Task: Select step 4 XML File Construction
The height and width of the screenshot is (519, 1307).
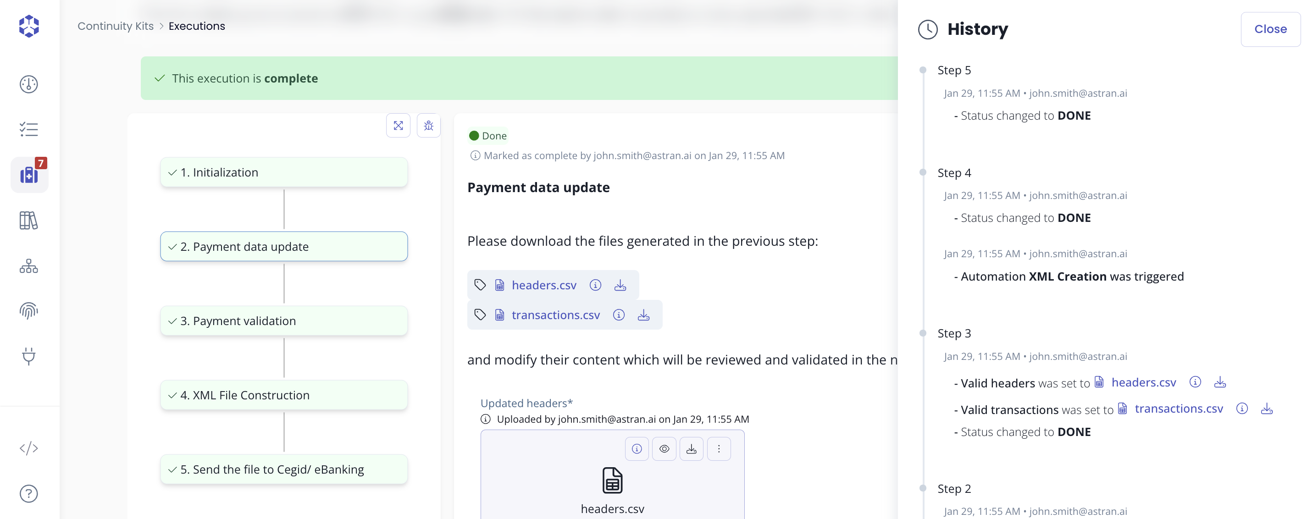Action: [284, 395]
